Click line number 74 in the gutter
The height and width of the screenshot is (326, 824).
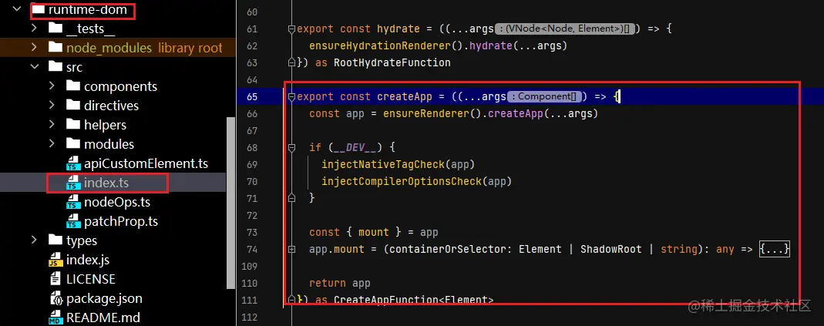252,249
